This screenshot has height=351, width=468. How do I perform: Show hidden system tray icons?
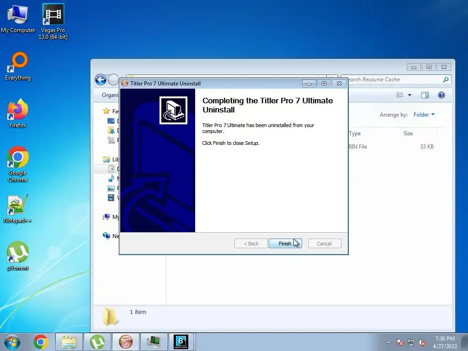[388, 342]
